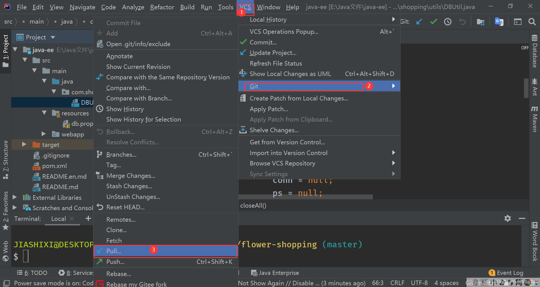
Task: Open the File menu
Action: 22,7
